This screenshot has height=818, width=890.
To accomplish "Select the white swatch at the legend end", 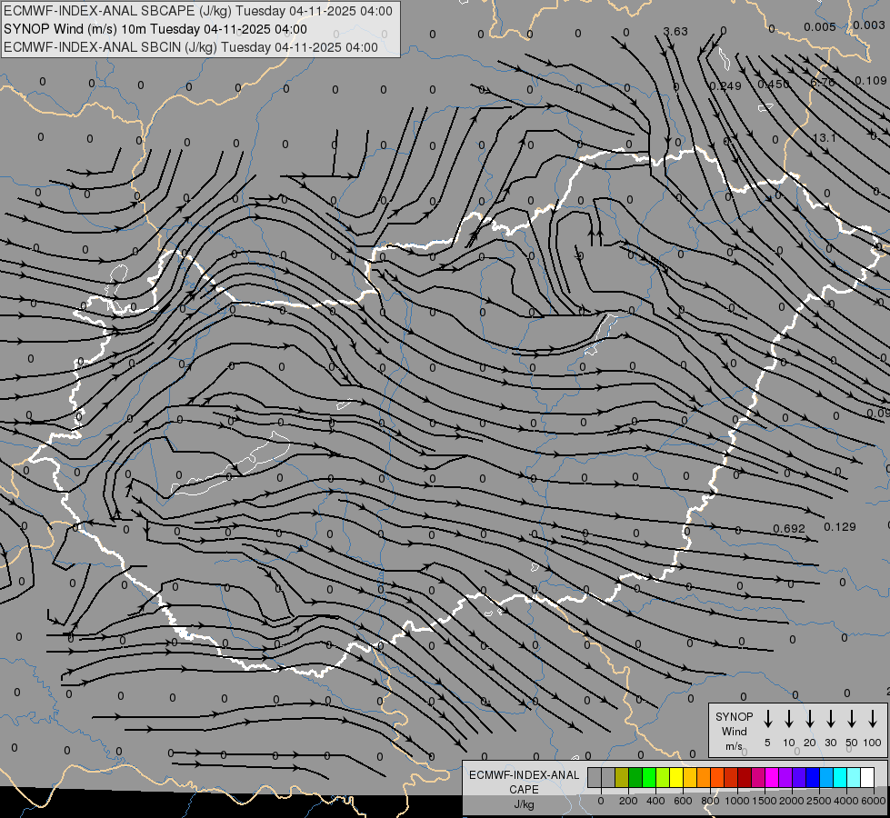I will (866, 777).
